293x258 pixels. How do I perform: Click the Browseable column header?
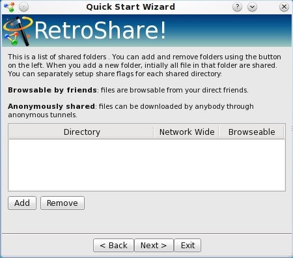tap(251, 132)
